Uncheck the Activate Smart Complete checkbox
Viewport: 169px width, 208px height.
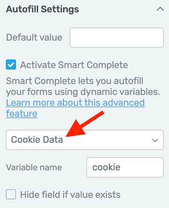pos(11,64)
